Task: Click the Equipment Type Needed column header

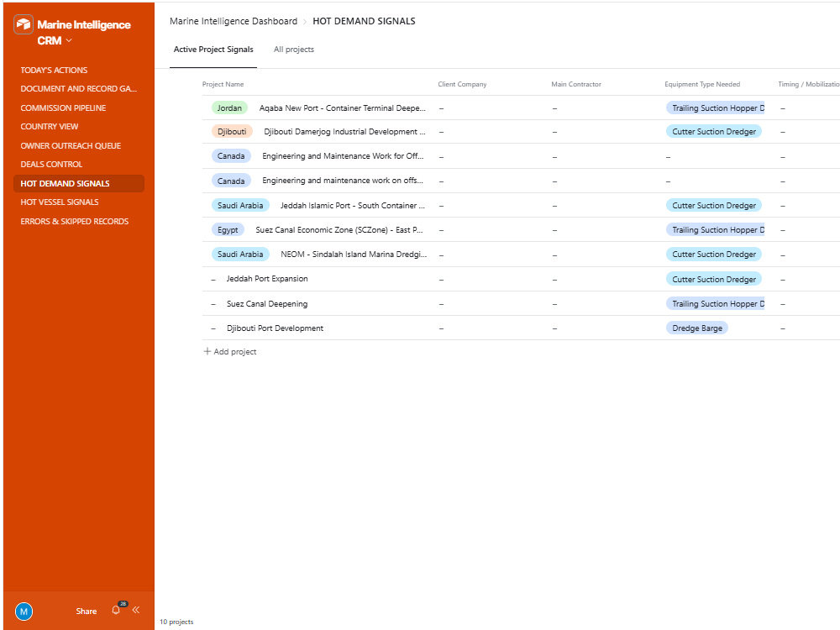Action: (x=701, y=84)
